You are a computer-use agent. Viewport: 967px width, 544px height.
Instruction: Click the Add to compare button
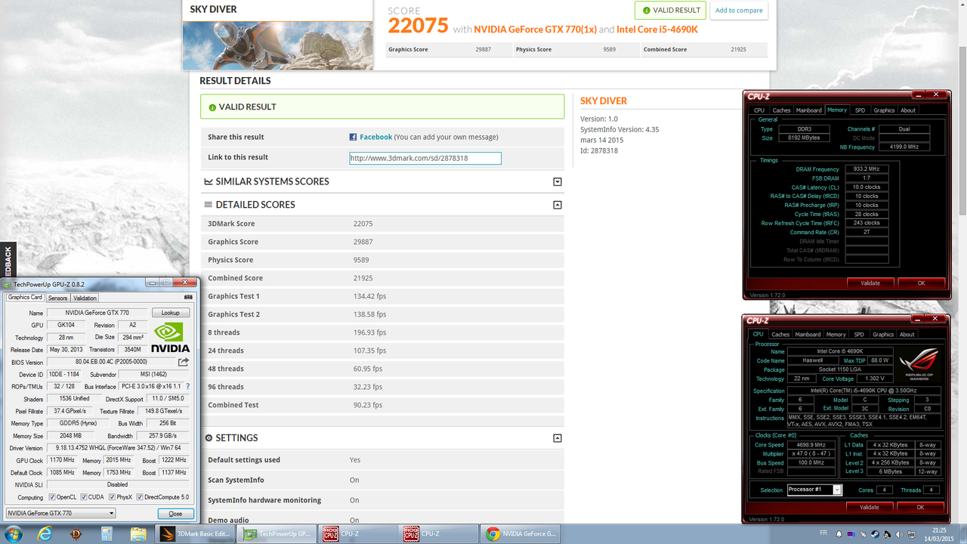(x=739, y=11)
